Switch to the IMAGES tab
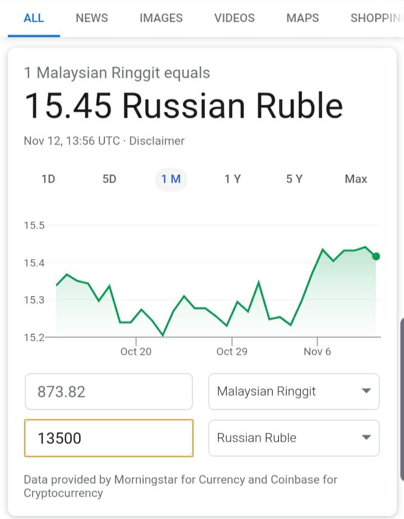This screenshot has width=404, height=519. tap(161, 18)
